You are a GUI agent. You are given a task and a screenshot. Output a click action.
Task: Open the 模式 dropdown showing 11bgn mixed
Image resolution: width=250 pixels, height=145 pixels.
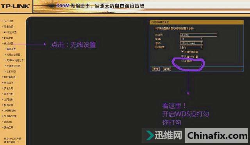point(192,43)
